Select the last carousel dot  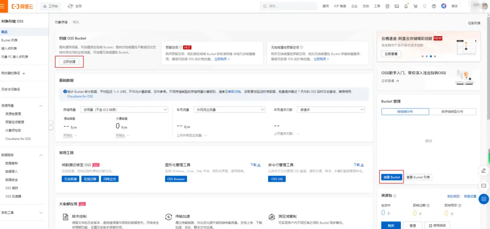point(435,57)
